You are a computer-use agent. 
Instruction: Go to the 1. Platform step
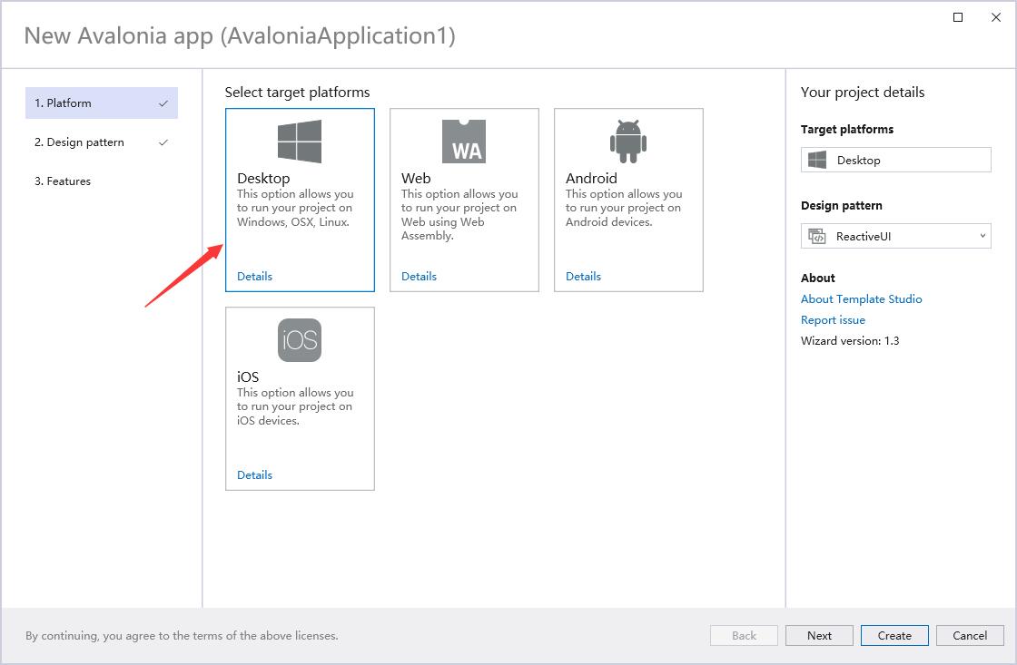[101, 103]
